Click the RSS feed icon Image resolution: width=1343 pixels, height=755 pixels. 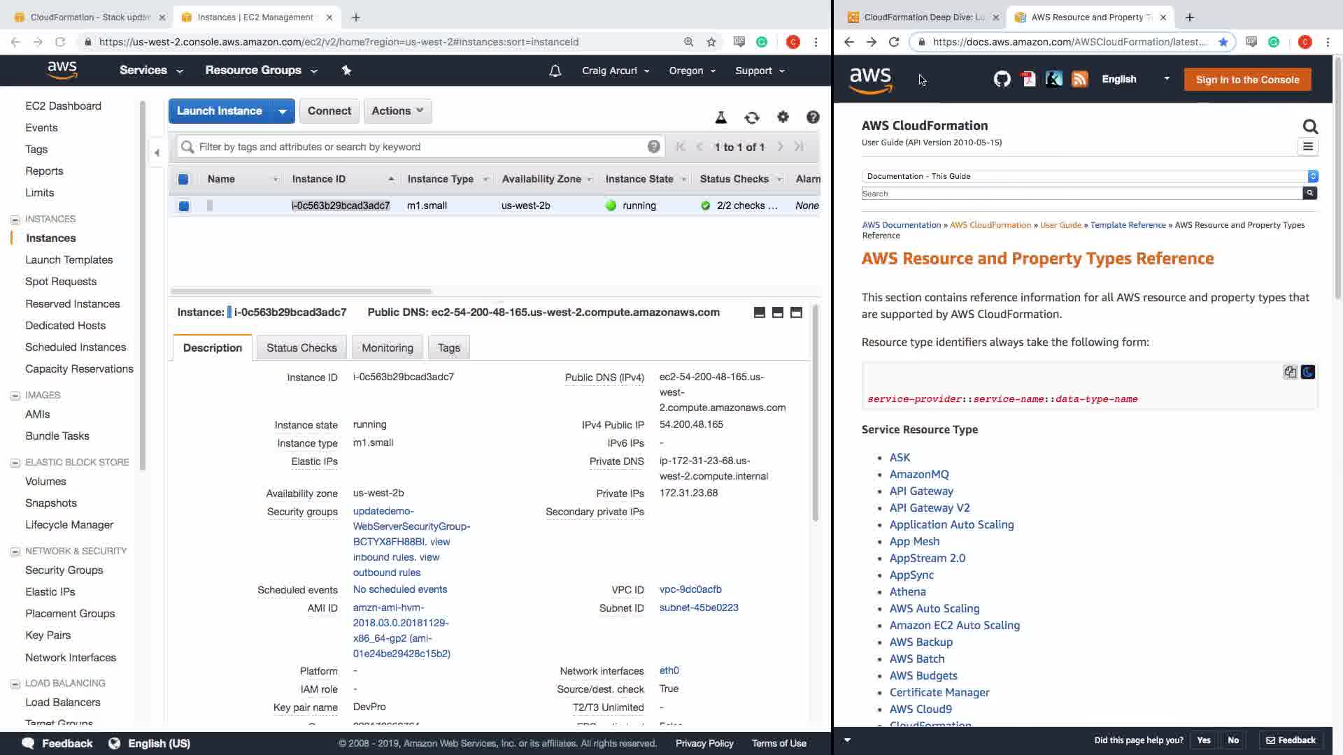click(1079, 79)
